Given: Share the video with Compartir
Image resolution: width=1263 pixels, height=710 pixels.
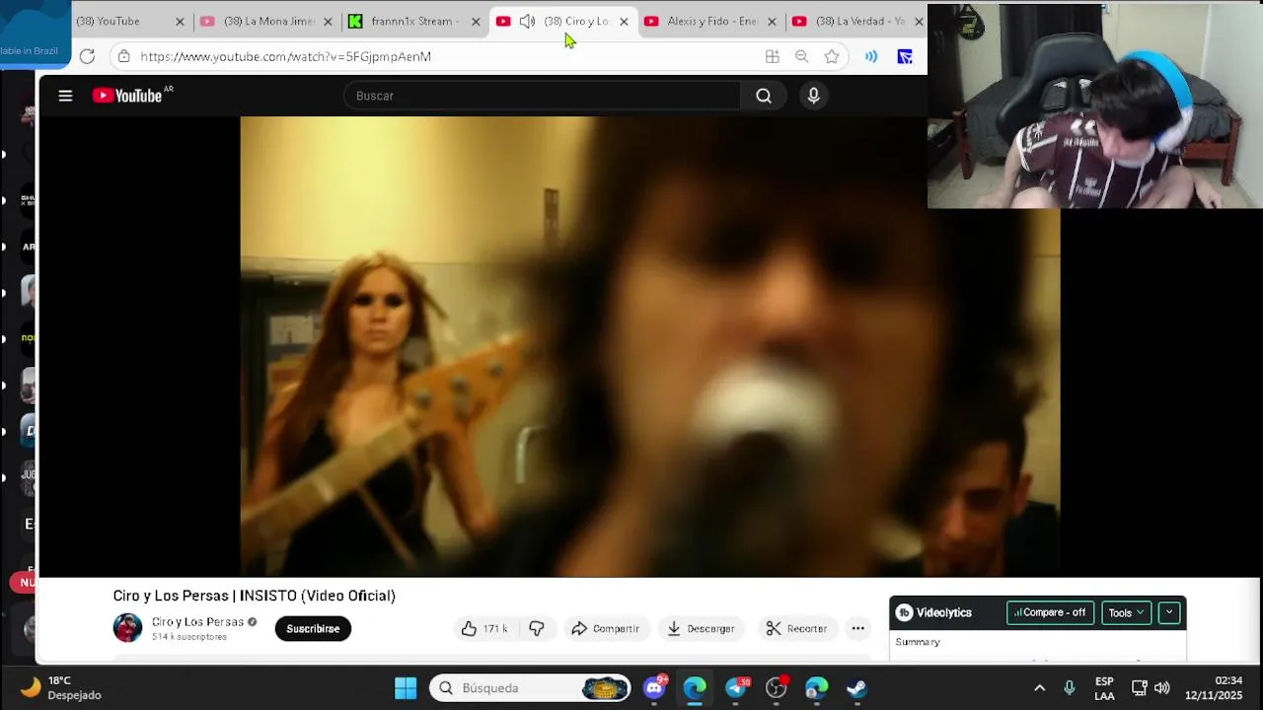Looking at the screenshot, I should (606, 628).
